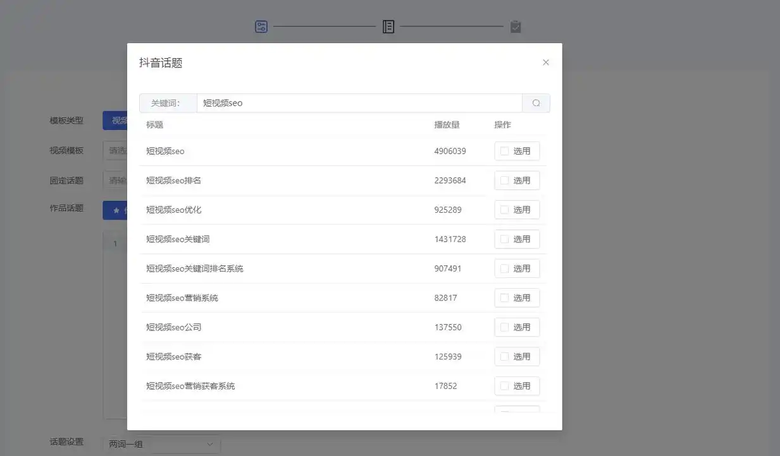Select the 视频 template type option
This screenshot has width=780, height=456.
click(x=115, y=120)
